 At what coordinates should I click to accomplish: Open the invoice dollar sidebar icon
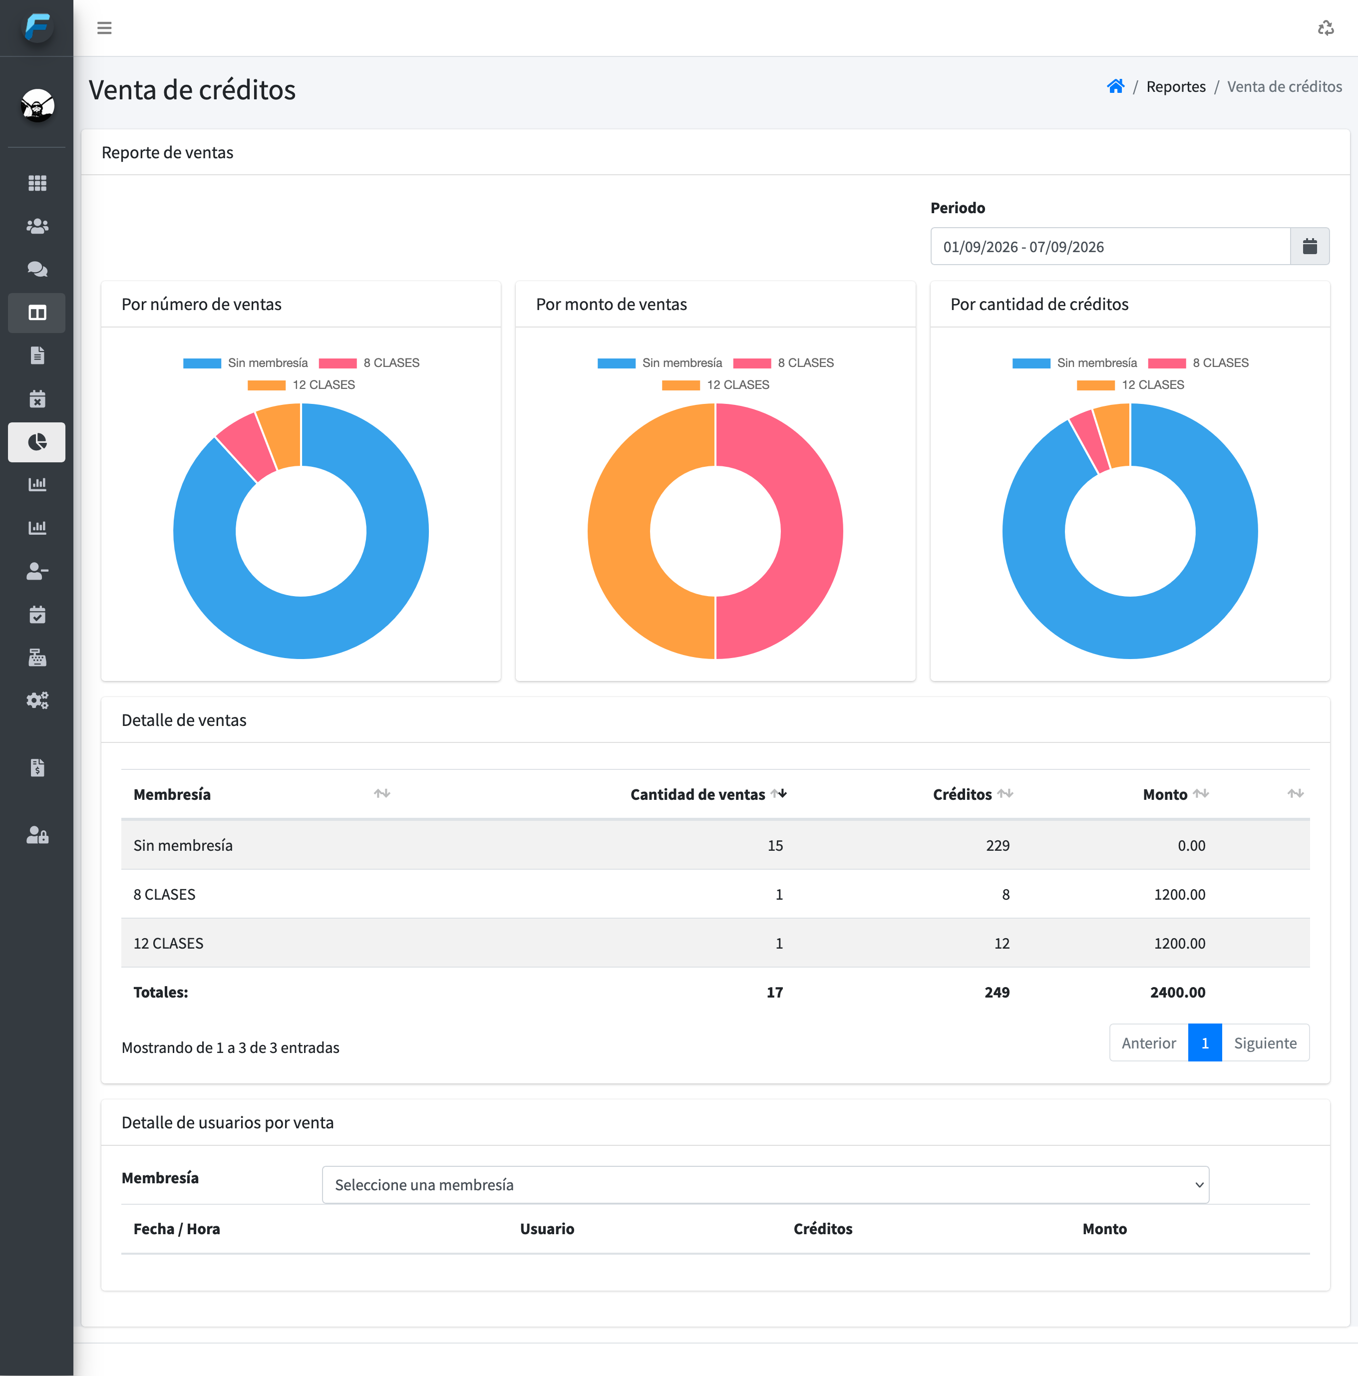coord(37,768)
